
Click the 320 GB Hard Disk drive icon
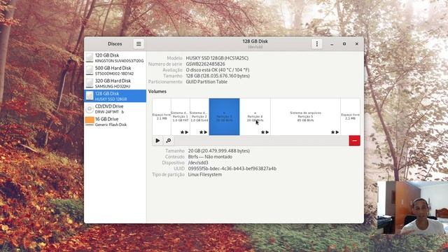click(90, 83)
